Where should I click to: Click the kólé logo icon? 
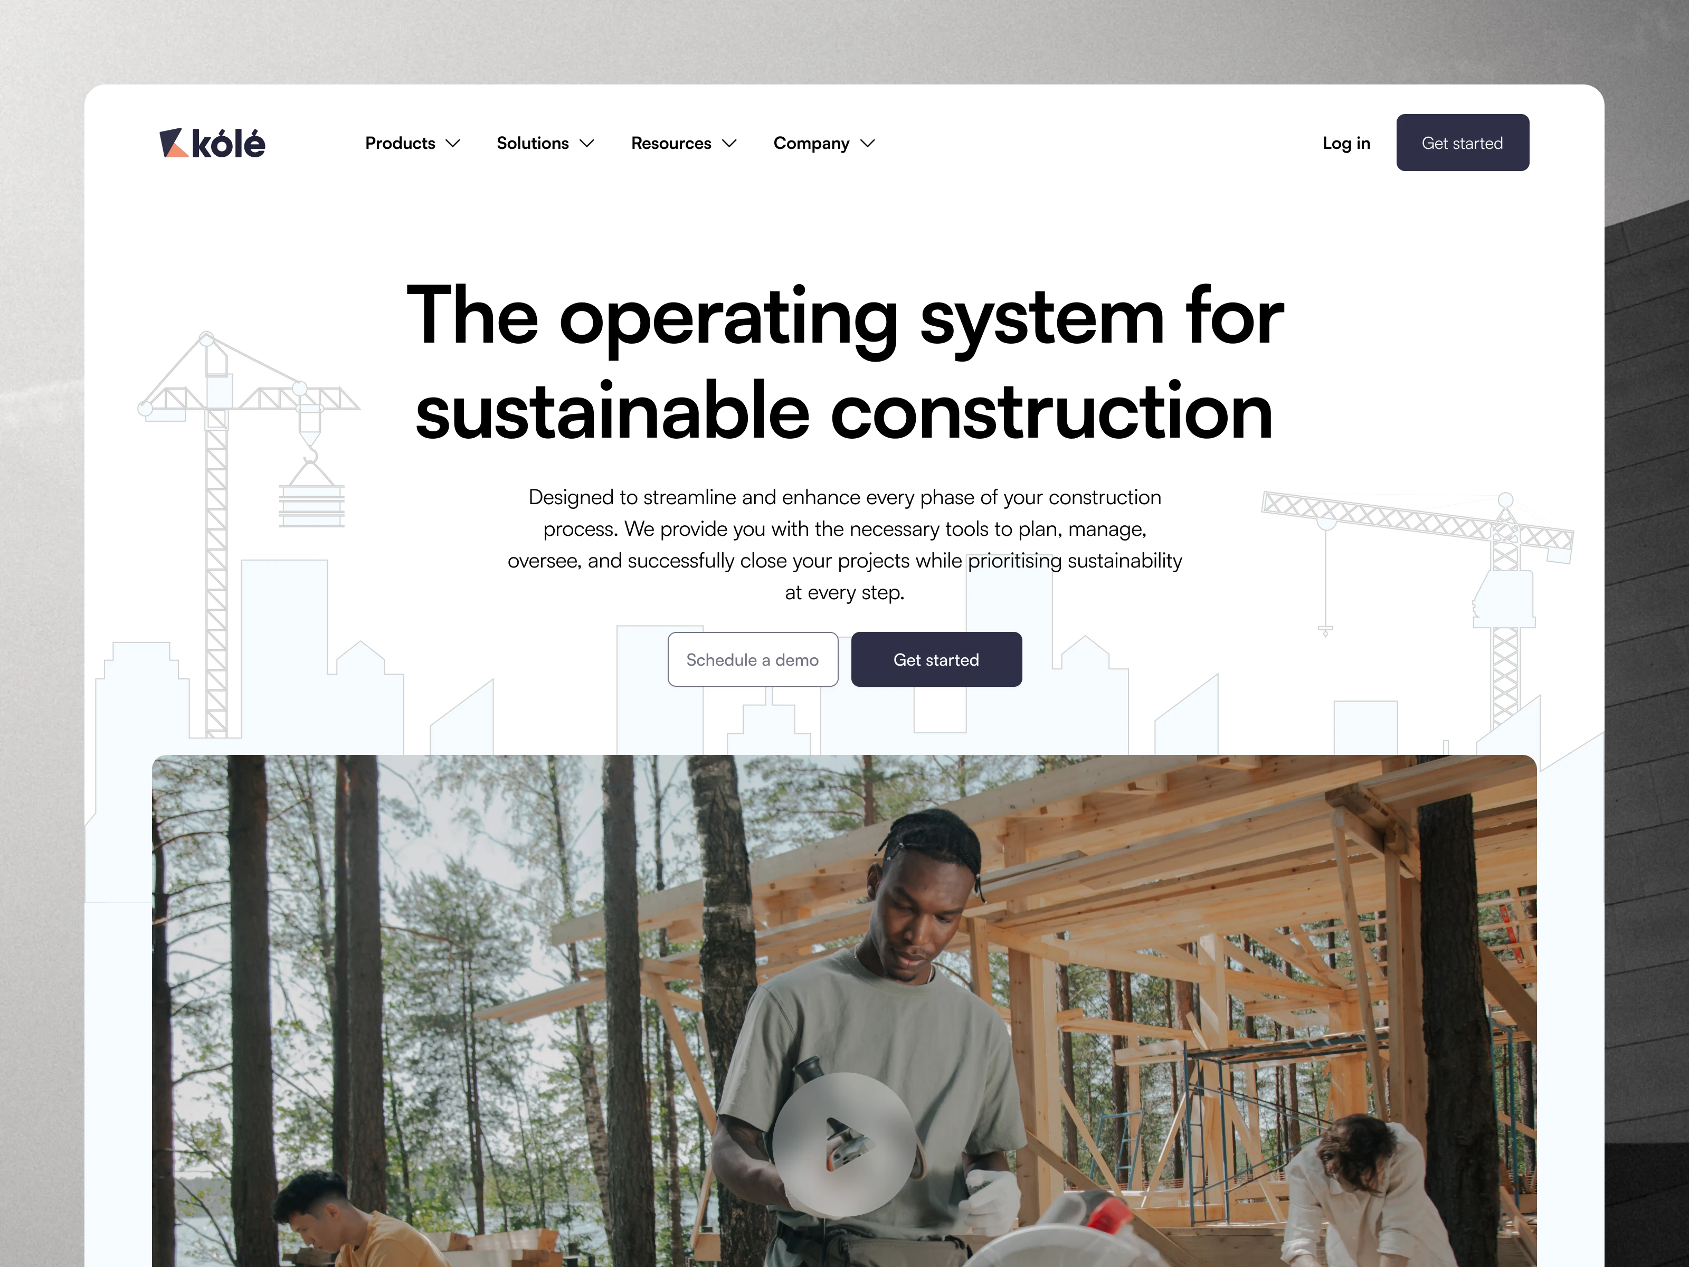[173, 143]
